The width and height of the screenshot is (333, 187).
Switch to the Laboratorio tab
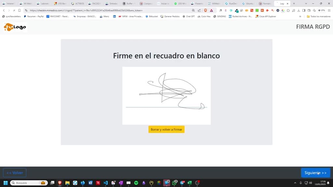click(x=43, y=4)
